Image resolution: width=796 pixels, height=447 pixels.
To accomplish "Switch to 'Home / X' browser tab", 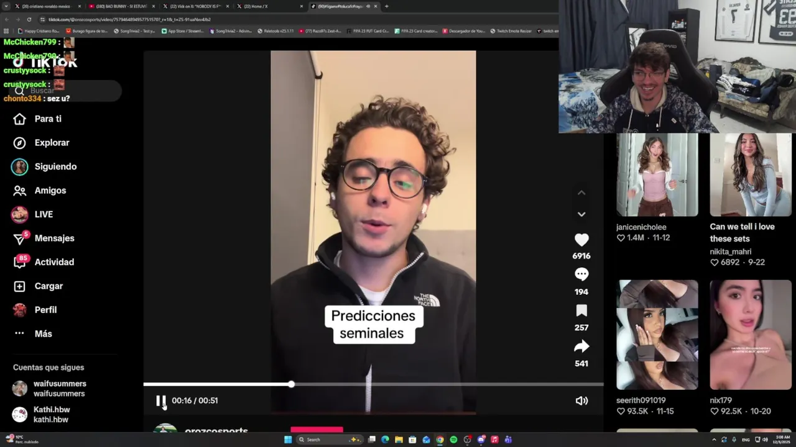I will click(269, 6).
